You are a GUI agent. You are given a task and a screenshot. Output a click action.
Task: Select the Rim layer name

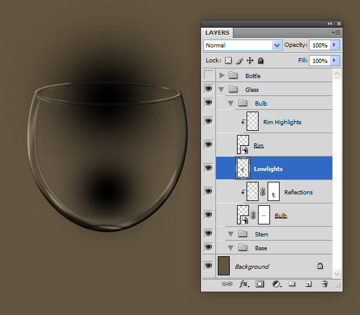259,146
